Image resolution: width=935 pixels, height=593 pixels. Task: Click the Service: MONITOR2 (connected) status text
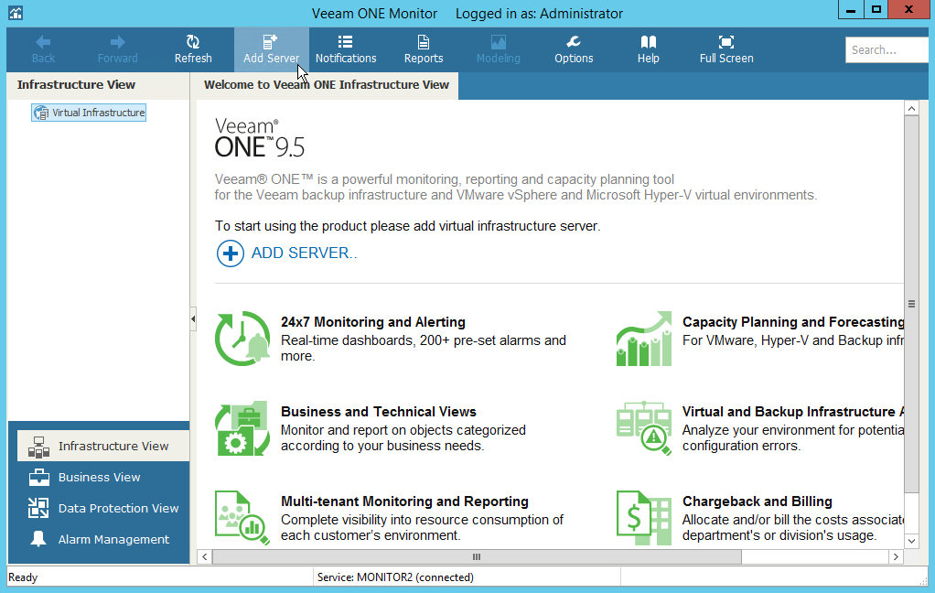tap(395, 577)
